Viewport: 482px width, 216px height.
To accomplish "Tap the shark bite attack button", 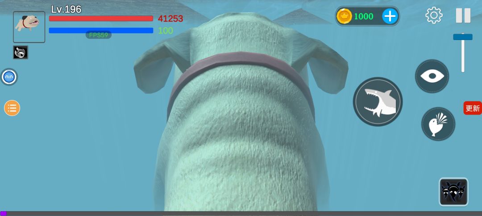I will (378, 101).
